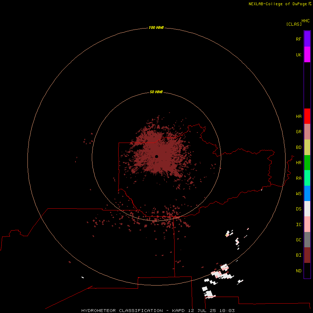The width and height of the screenshot is (313, 313).
Task: Click the KAPD station identifier
Action: click(178, 311)
